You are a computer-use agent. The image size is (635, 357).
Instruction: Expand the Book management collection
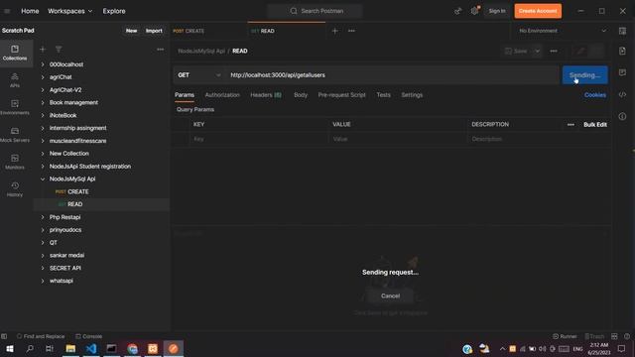point(43,102)
